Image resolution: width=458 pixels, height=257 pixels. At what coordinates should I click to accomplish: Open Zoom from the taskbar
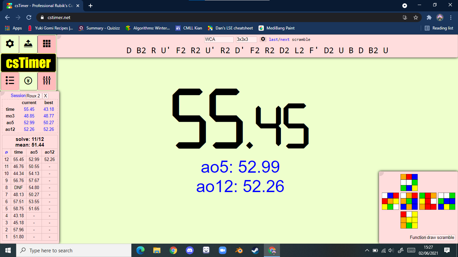tap(223, 250)
